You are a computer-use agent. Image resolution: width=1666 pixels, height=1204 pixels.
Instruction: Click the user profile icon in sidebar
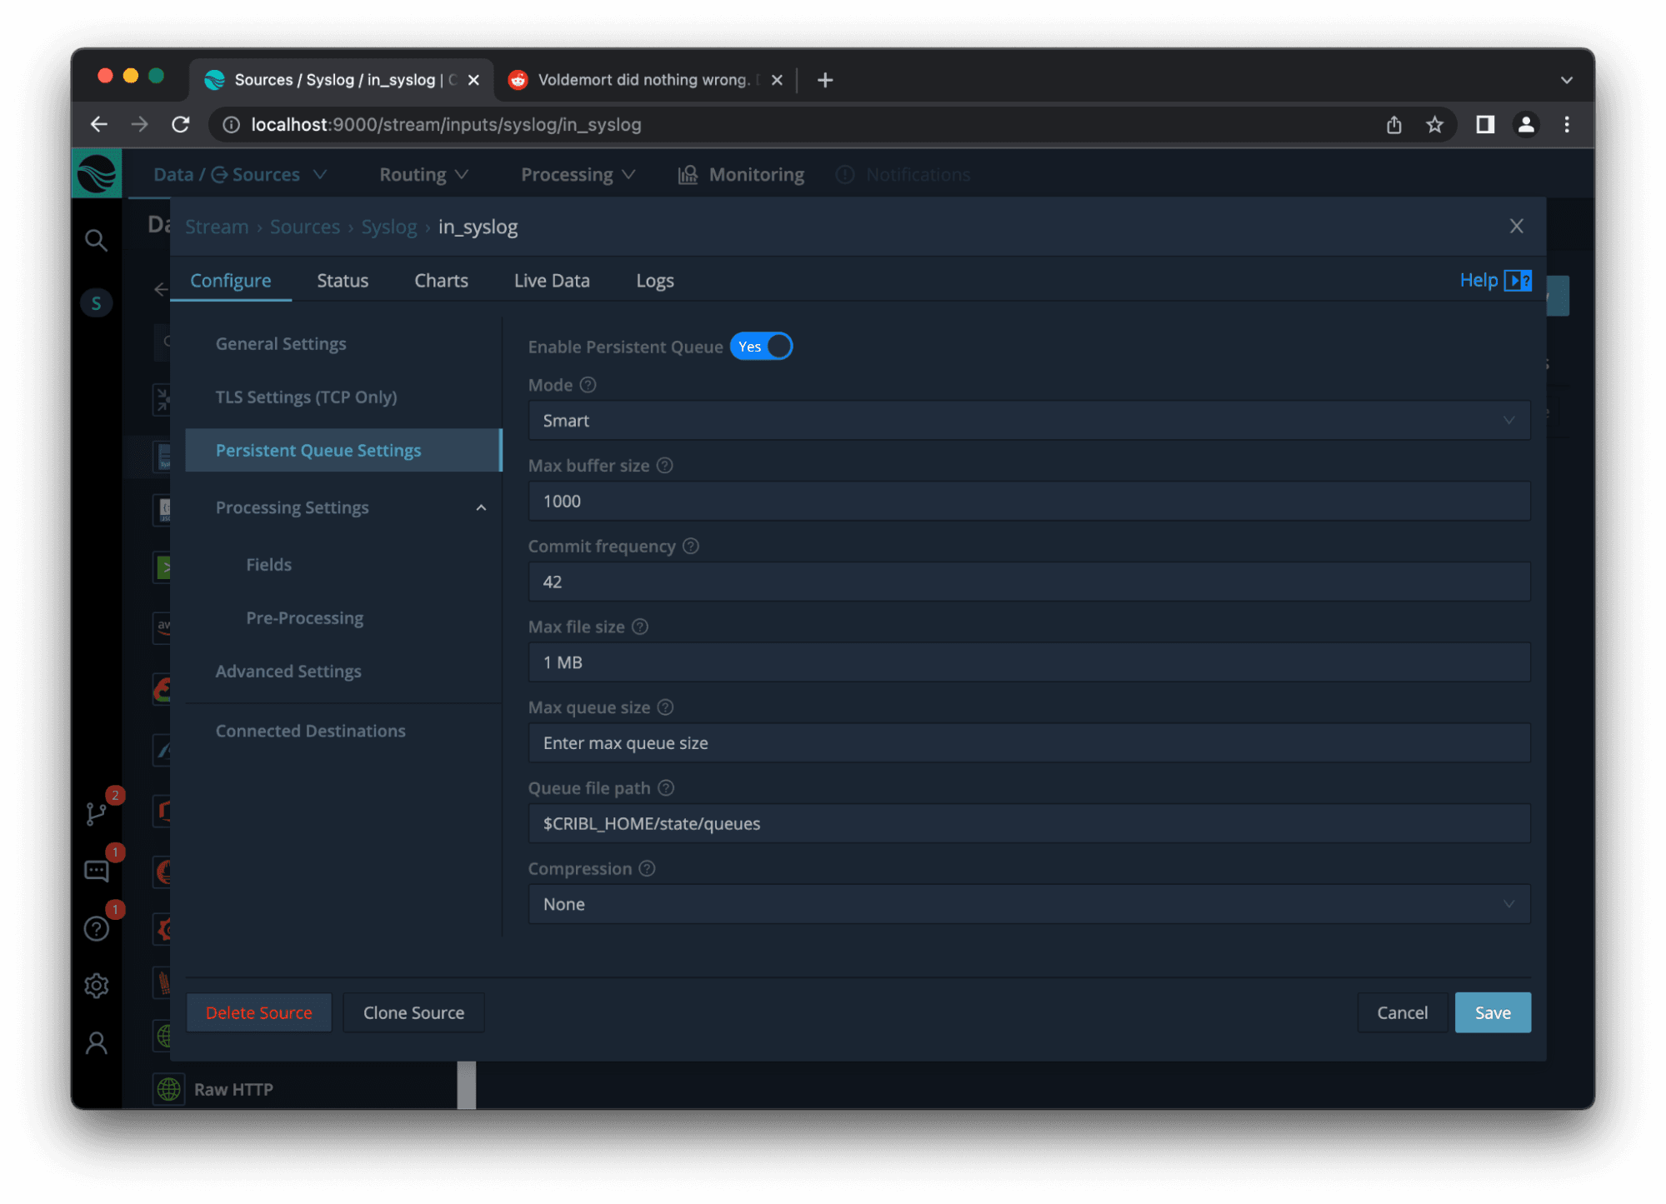coord(96,1042)
